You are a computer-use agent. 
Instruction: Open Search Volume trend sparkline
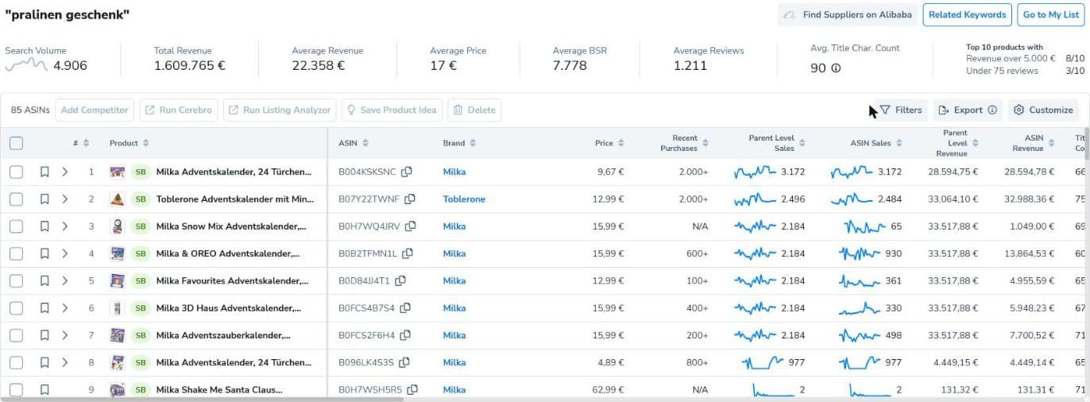click(x=26, y=65)
